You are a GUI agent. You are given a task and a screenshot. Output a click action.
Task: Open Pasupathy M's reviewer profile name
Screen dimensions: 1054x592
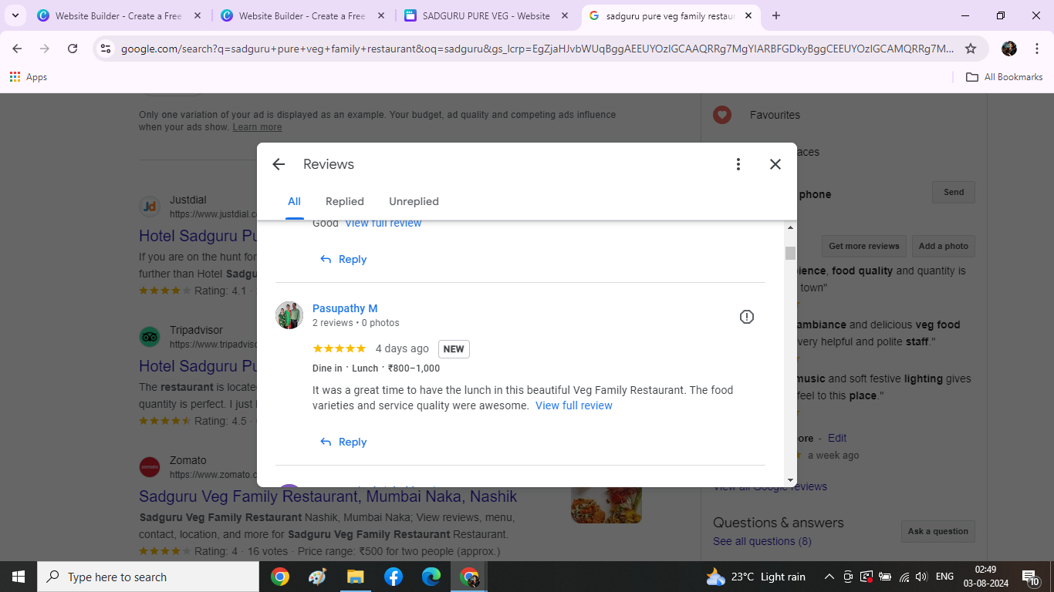[345, 308]
